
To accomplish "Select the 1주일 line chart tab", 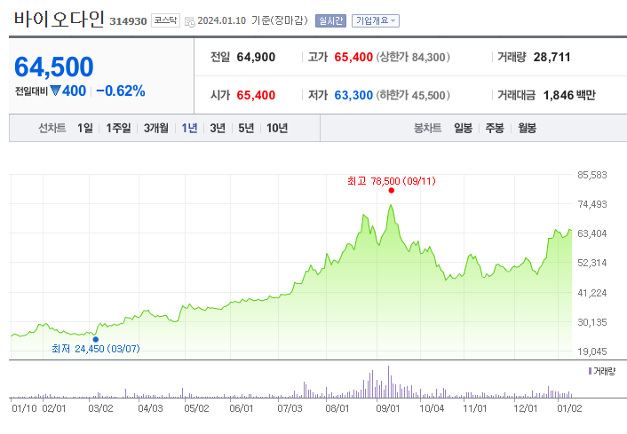I will pyautogui.click(x=118, y=128).
